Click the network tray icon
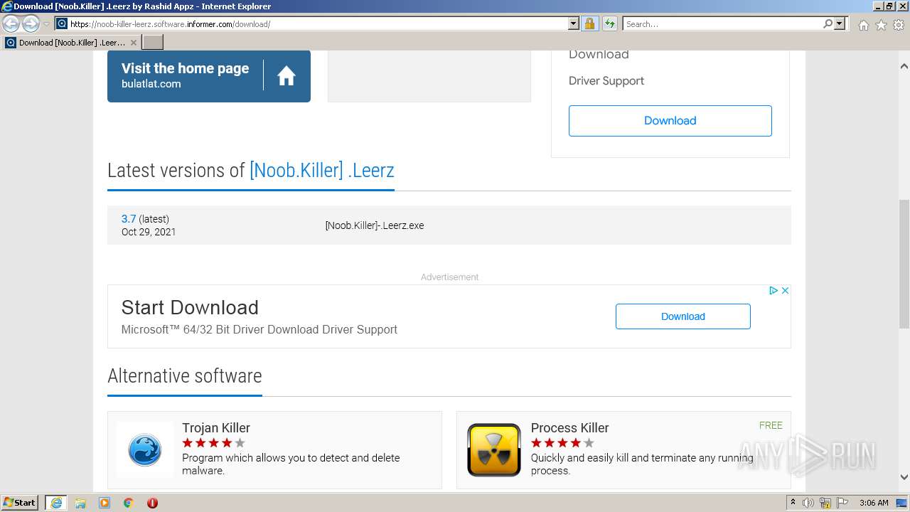Screen dimensions: 910x512 pyautogui.click(x=825, y=503)
